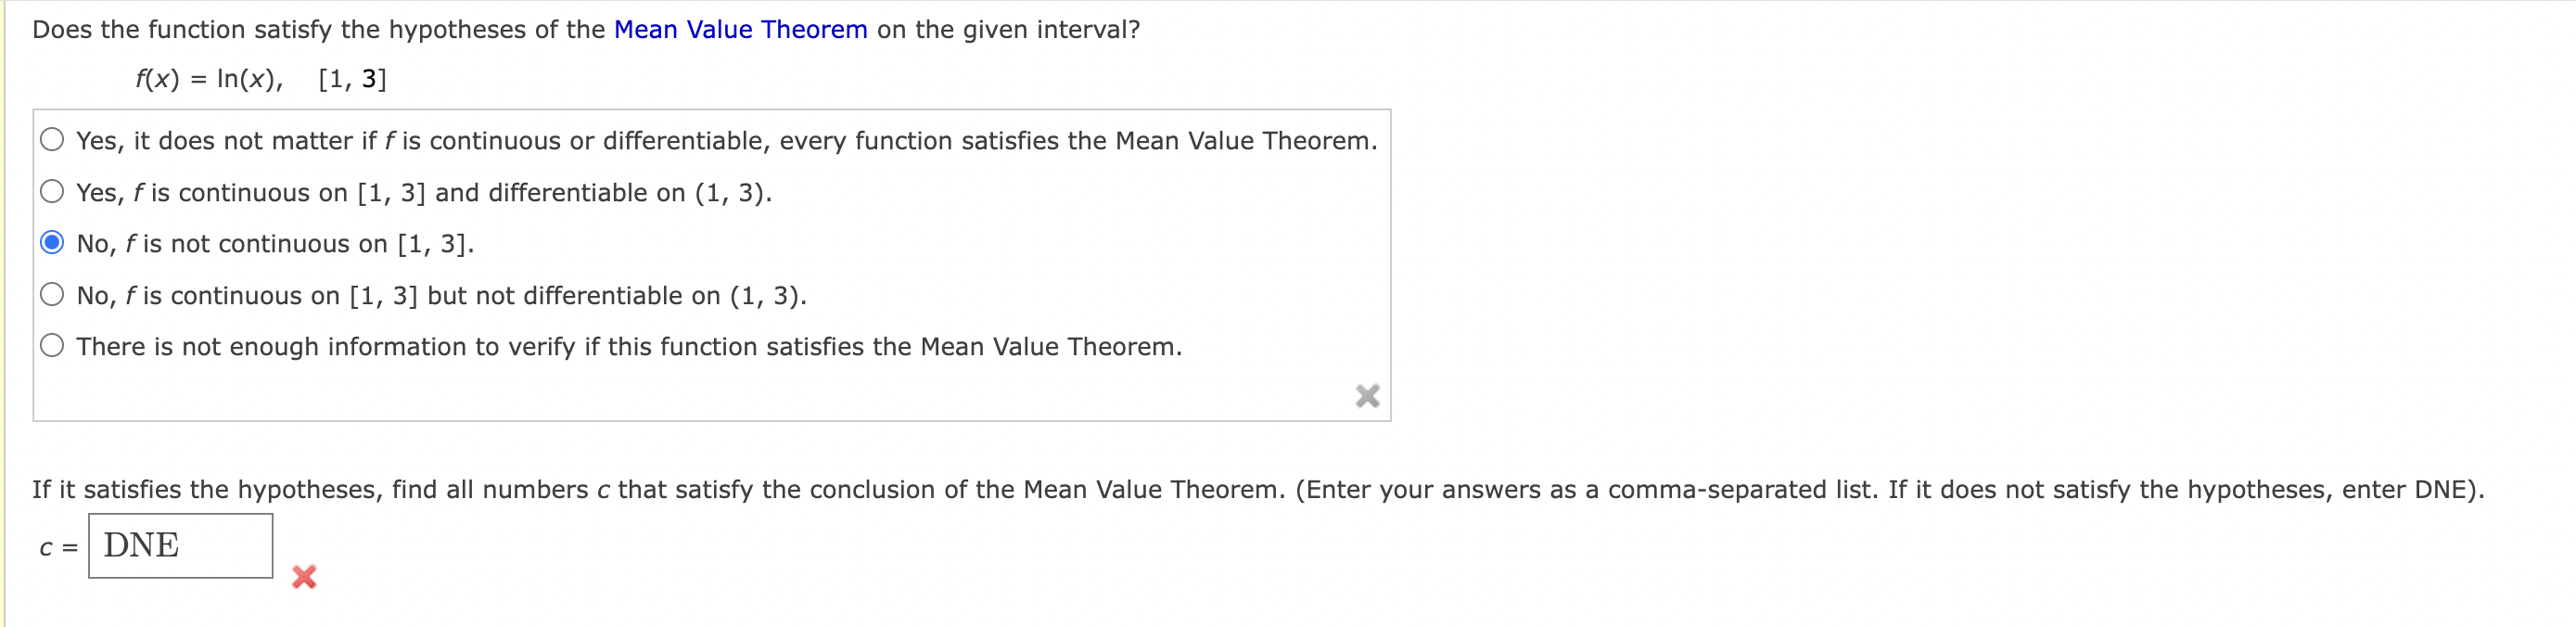Open the Mean Value Theorem link
This screenshot has height=627, width=2576.
(740, 29)
